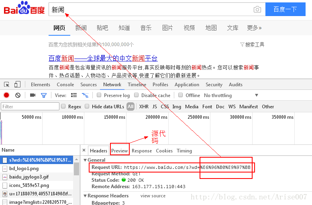312x205 pixels.
Task: Filter requests by Other
Action: [x=268, y=107]
